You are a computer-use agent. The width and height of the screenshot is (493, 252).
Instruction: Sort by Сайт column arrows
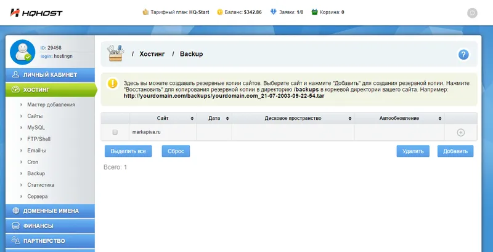pyautogui.click(x=192, y=119)
